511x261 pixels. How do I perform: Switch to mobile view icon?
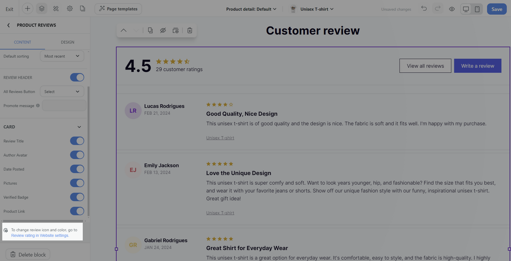point(477,9)
